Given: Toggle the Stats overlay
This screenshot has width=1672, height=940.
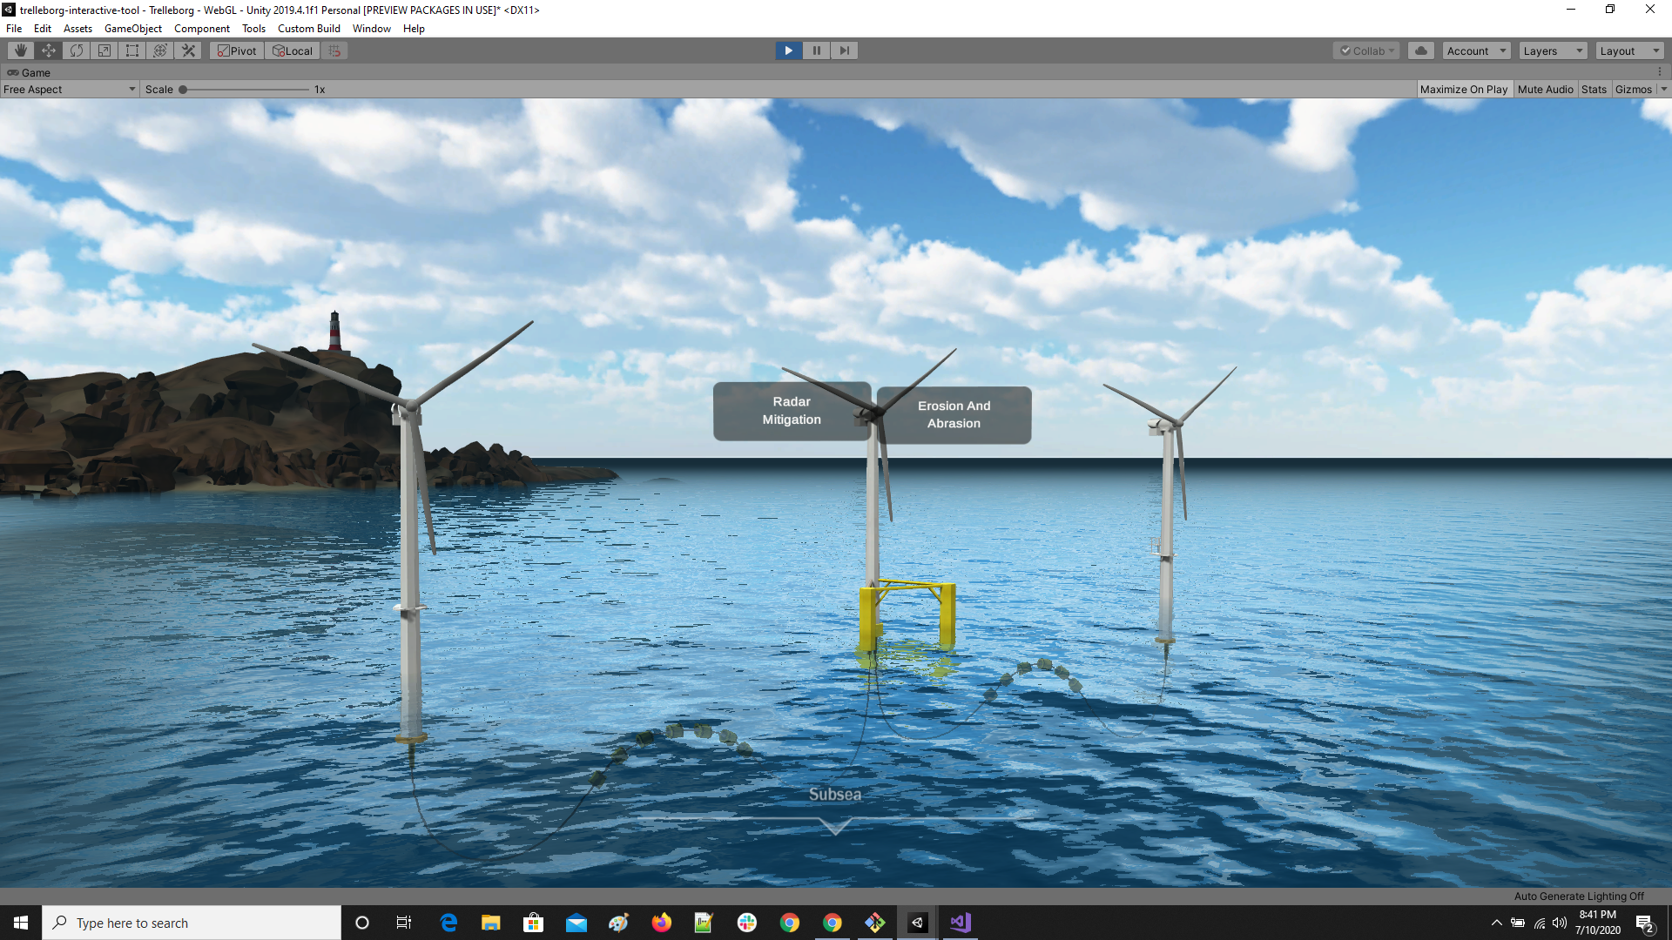Looking at the screenshot, I should pos(1594,89).
